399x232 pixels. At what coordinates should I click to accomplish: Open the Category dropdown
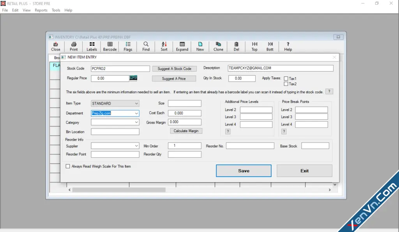pos(136,122)
